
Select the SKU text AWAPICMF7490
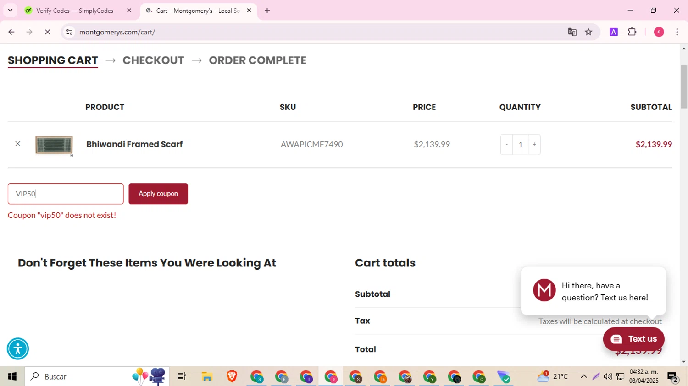pos(312,144)
